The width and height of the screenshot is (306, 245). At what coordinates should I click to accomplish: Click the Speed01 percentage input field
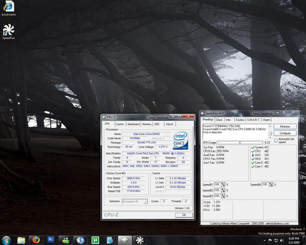217,185
